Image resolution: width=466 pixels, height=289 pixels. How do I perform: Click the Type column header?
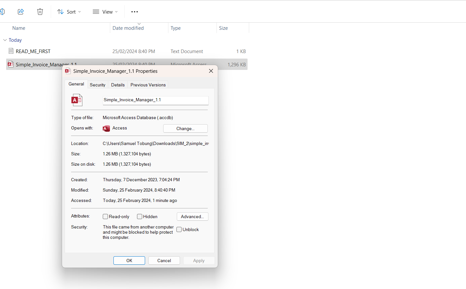coord(175,28)
